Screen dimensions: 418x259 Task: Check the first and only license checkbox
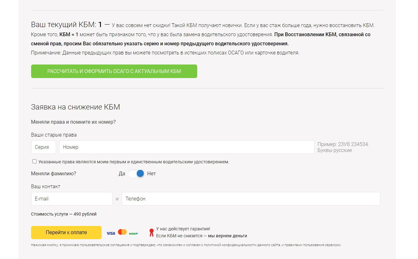(34, 161)
